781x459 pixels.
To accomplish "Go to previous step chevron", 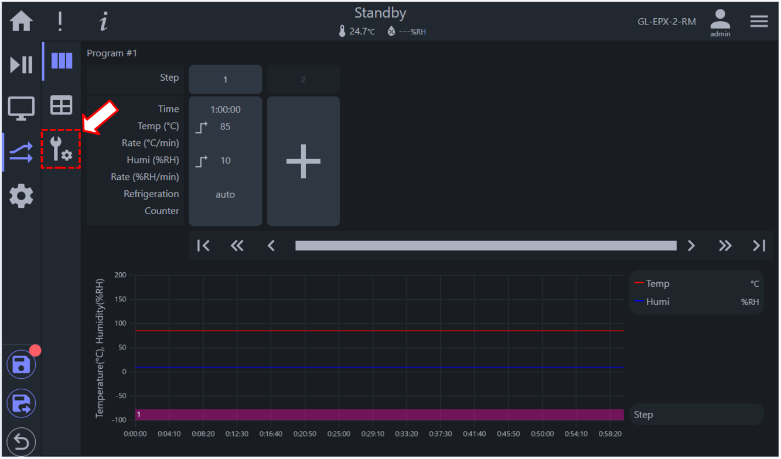I will tap(271, 245).
